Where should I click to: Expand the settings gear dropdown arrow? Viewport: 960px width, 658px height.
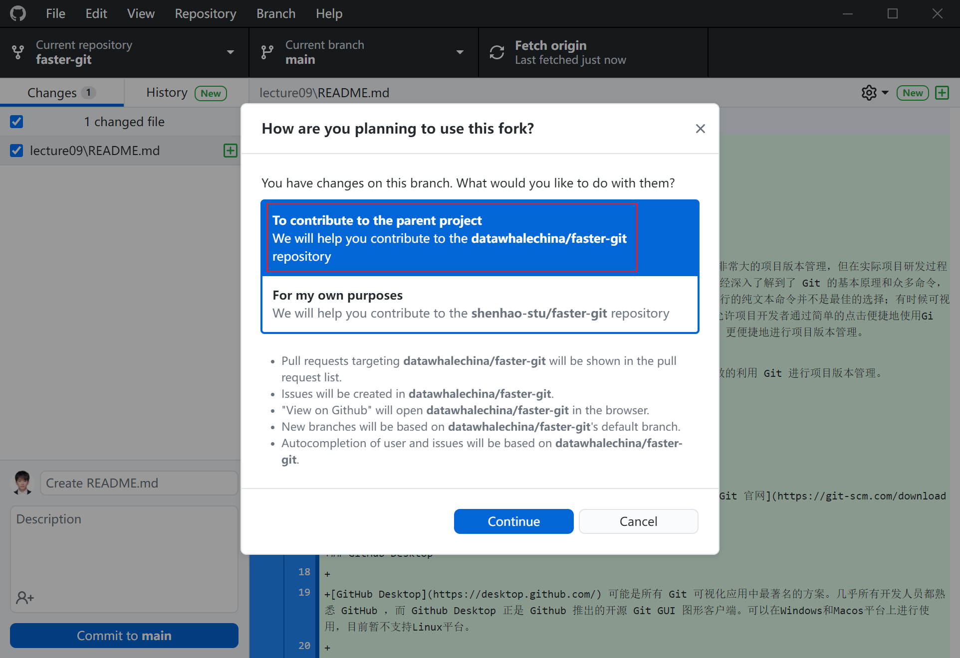click(x=885, y=93)
